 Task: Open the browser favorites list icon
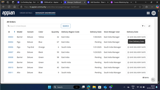[146, 7]
